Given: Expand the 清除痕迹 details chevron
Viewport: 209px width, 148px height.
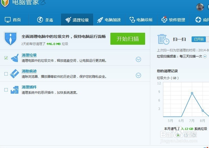Looking at the screenshot, I should tap(138, 75).
